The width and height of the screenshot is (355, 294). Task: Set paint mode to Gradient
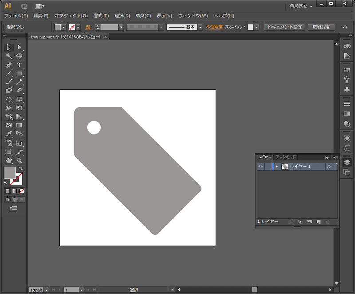pos(15,191)
